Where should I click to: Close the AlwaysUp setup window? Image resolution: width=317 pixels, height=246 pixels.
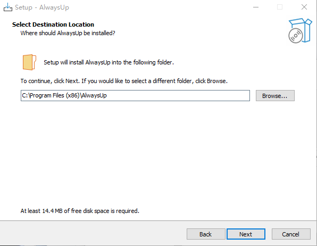pyautogui.click(x=304, y=7)
